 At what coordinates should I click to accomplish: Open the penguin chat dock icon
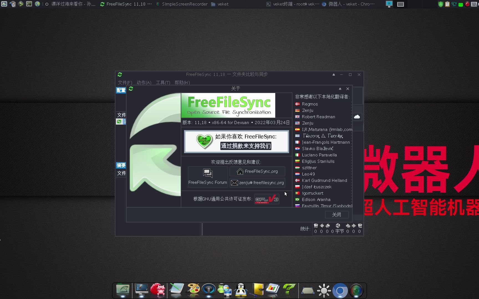pyautogui.click(x=241, y=290)
